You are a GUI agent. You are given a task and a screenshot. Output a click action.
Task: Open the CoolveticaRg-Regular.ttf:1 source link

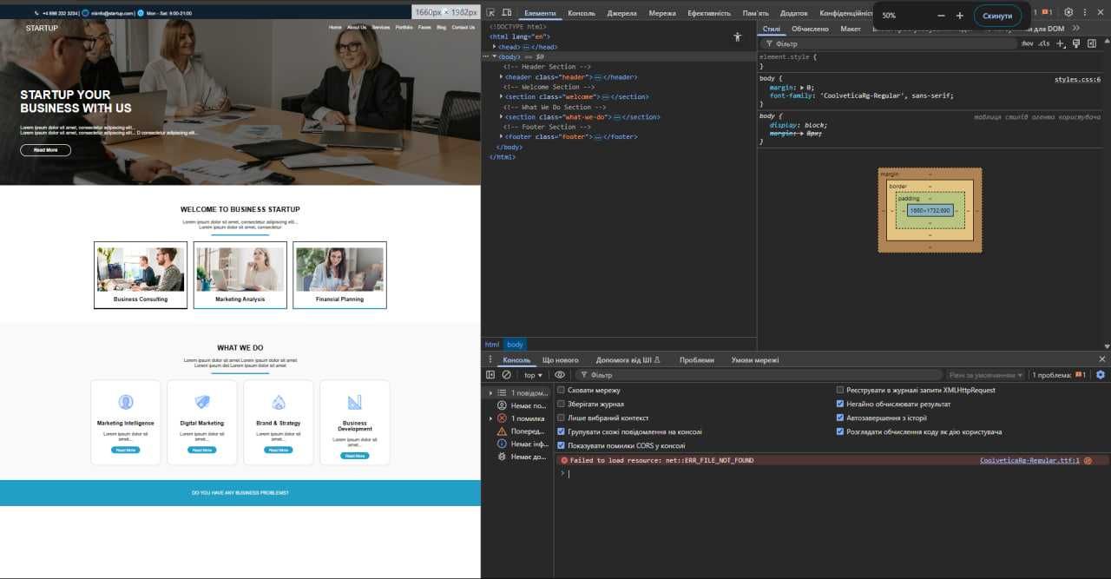[1029, 460]
